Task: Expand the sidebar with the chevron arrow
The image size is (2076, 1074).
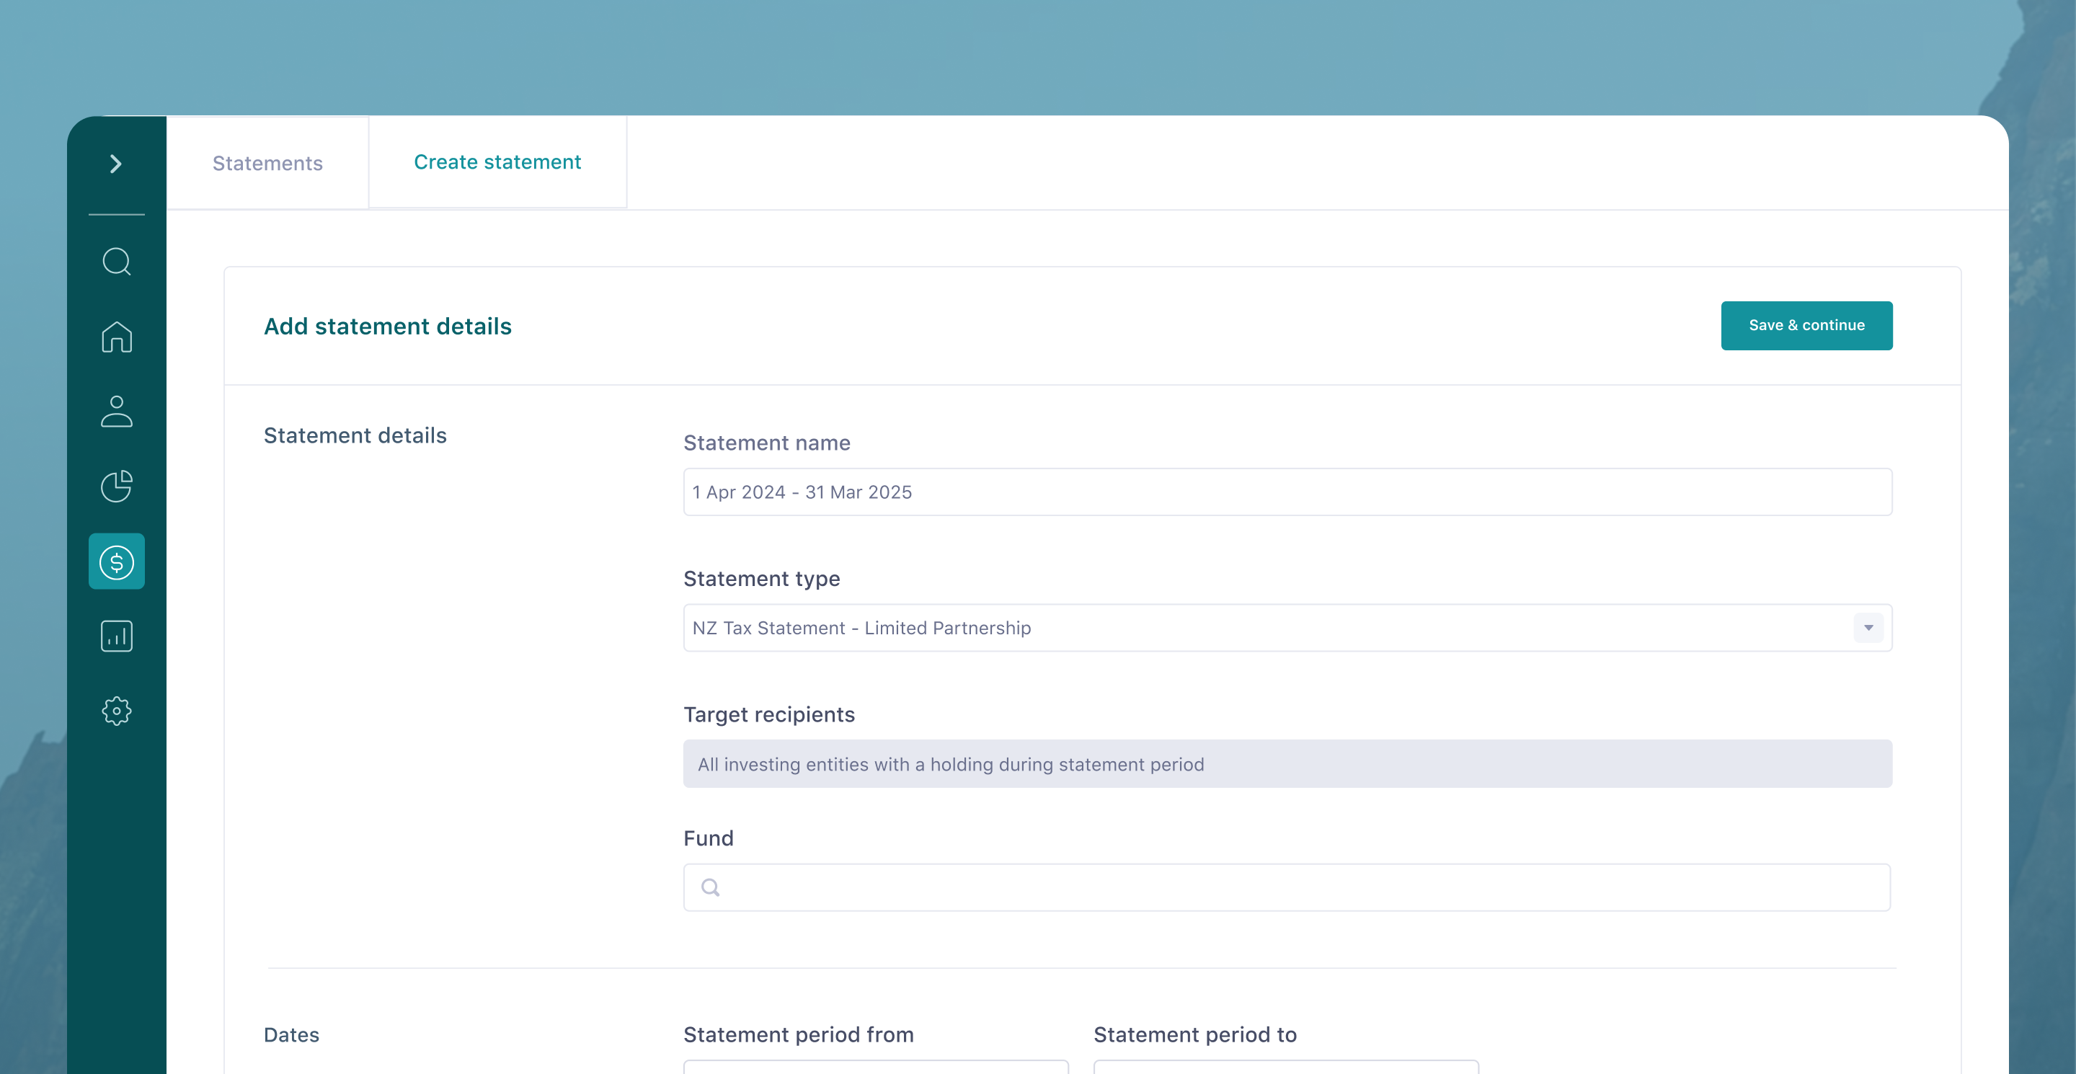Action: [116, 164]
